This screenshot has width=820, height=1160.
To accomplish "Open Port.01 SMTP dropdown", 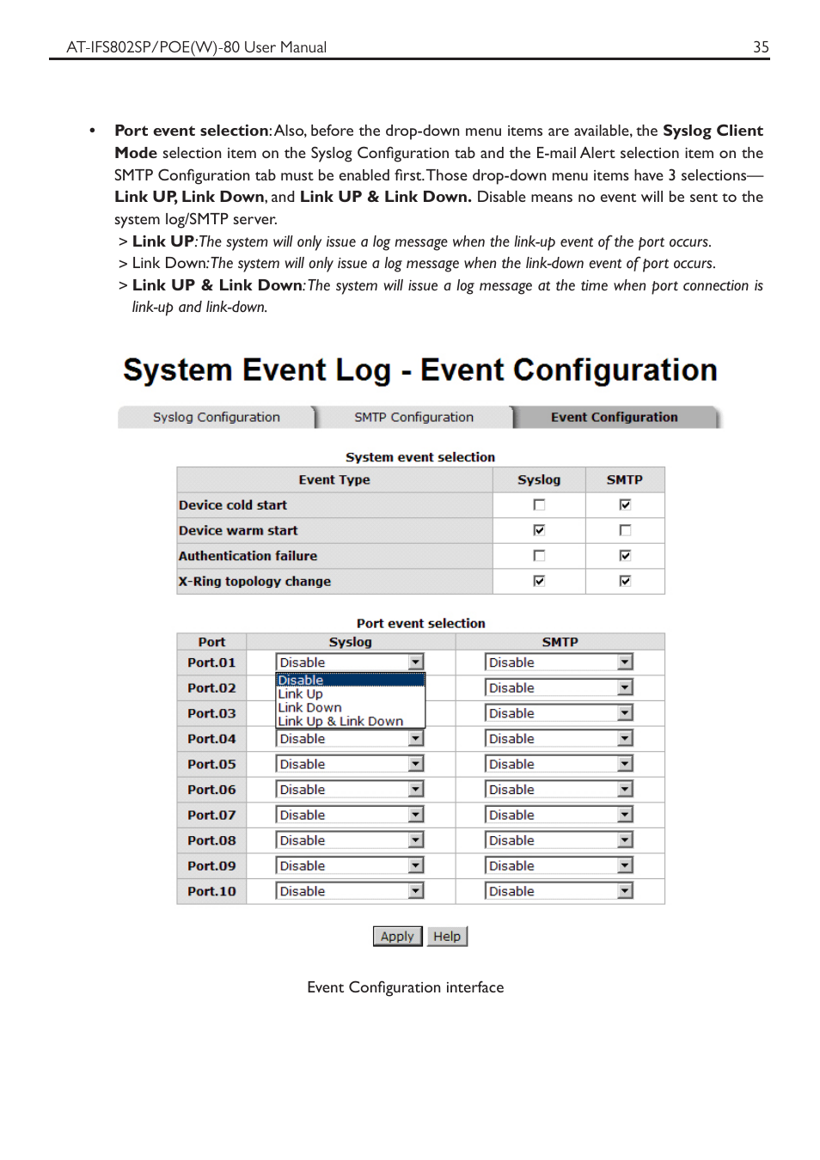I will (560, 662).
